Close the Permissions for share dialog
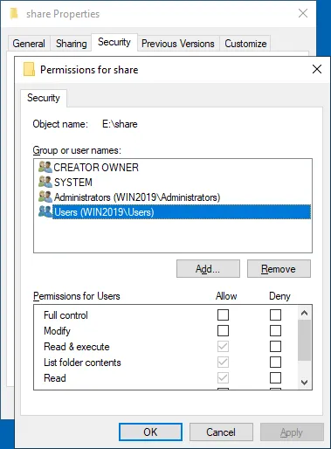This screenshot has width=331, height=449. [317, 69]
